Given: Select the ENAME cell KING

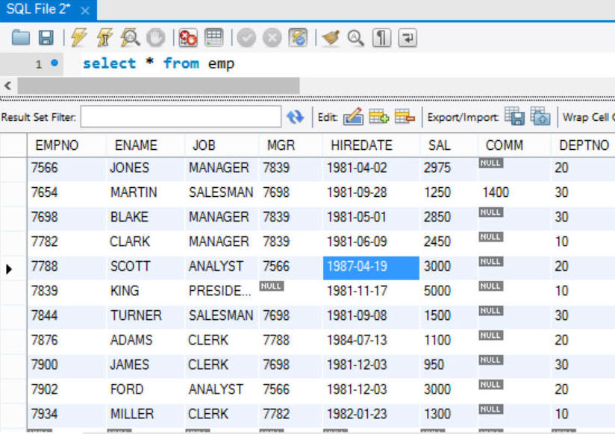Looking at the screenshot, I should [146, 292].
